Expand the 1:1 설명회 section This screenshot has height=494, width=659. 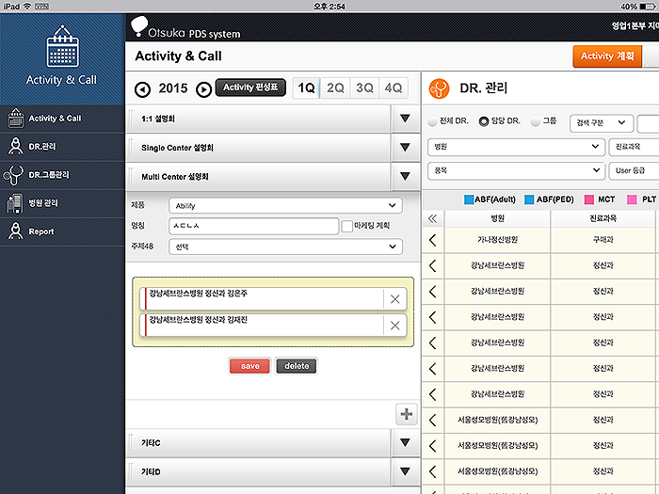(405, 119)
